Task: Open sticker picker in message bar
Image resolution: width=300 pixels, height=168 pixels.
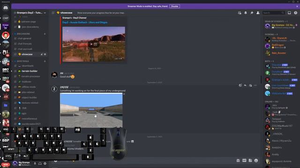Action: pyautogui.click(x=250, y=161)
